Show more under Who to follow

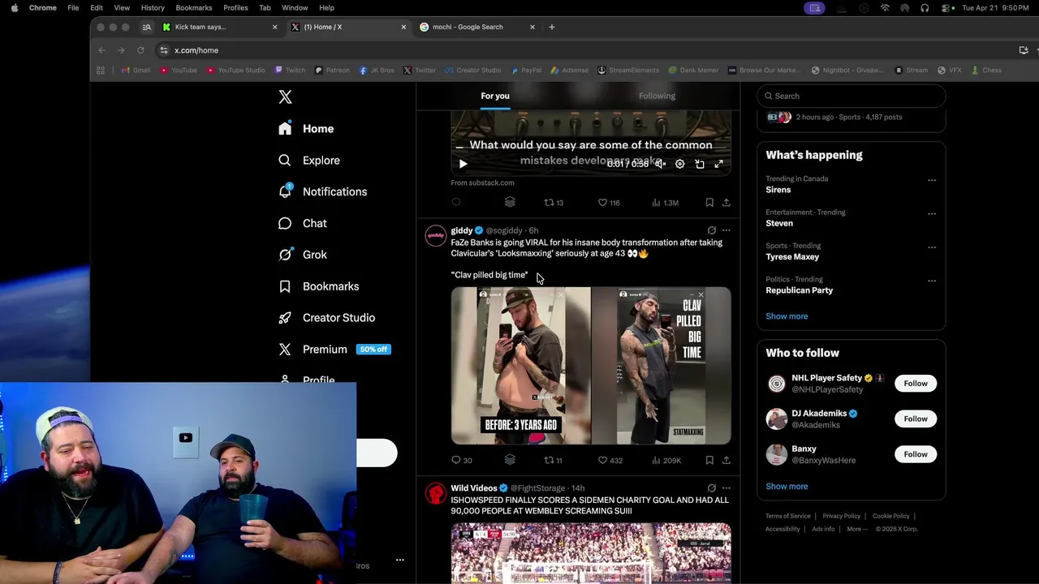[x=787, y=487]
